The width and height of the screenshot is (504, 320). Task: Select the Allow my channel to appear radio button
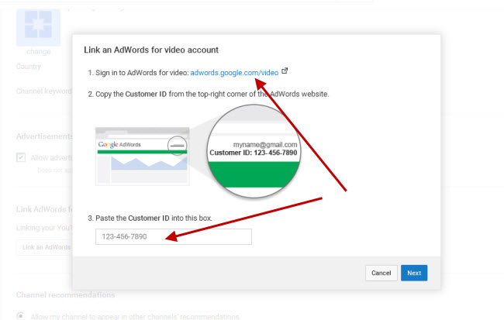click(x=20, y=316)
